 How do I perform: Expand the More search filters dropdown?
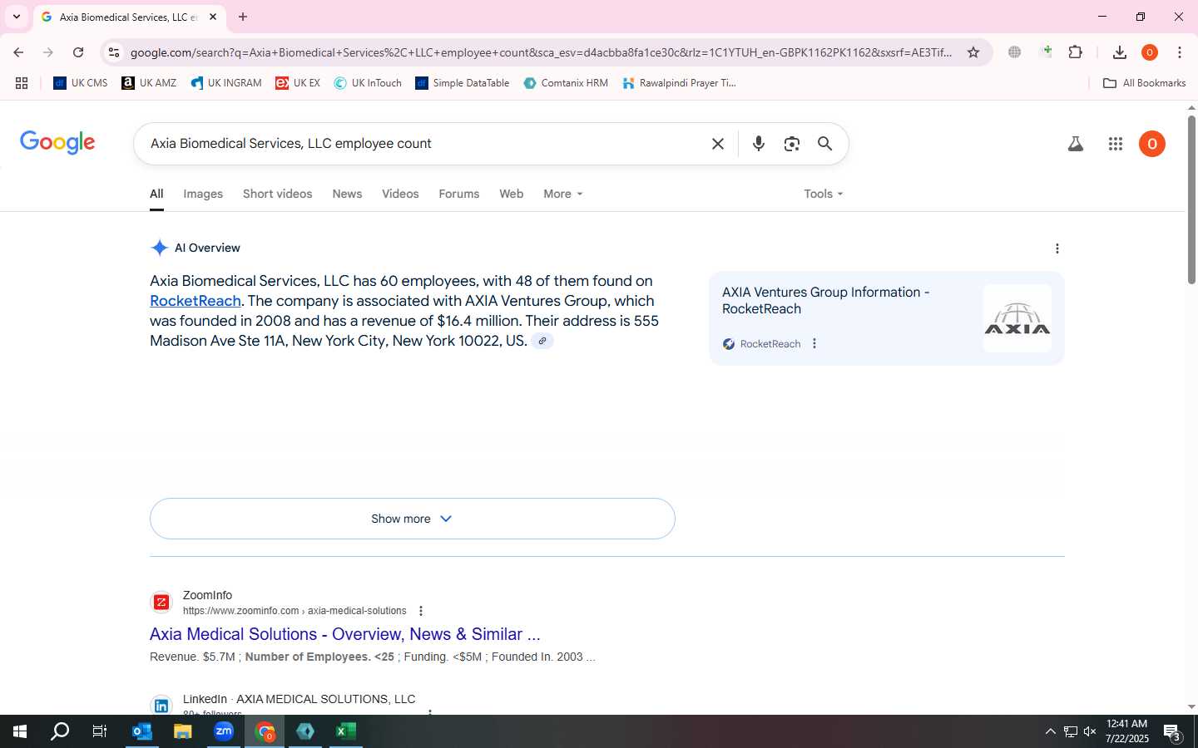click(x=563, y=194)
